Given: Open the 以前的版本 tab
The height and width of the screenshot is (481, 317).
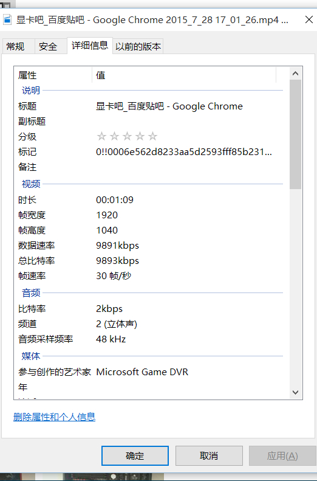Looking at the screenshot, I should pyautogui.click(x=138, y=46).
